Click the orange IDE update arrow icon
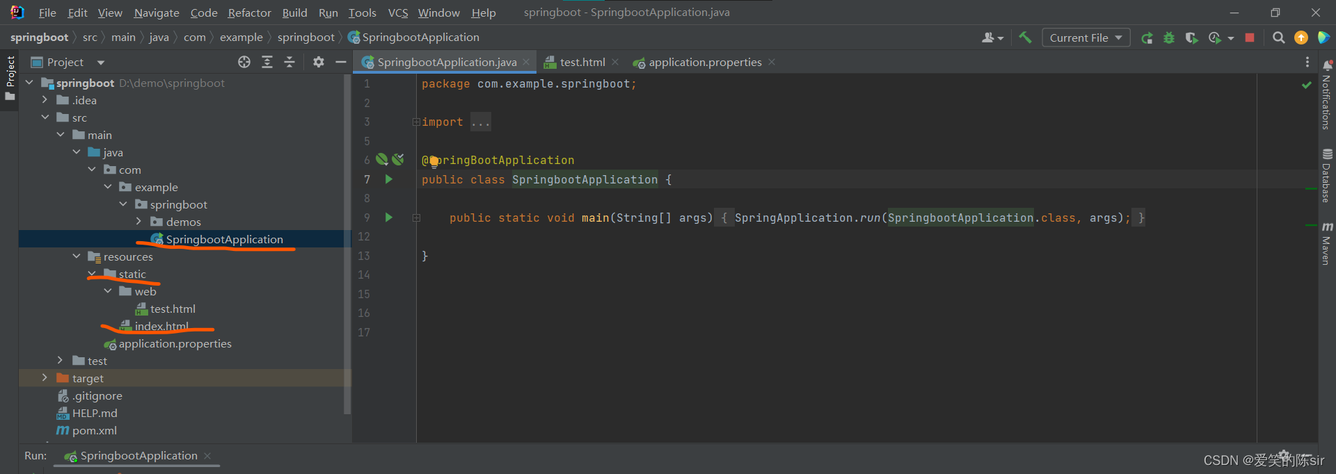Image resolution: width=1336 pixels, height=474 pixels. coord(1301,38)
